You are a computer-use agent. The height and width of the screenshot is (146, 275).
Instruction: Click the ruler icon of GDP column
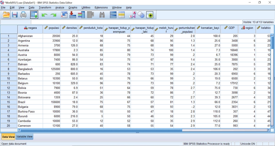coord(226,27)
